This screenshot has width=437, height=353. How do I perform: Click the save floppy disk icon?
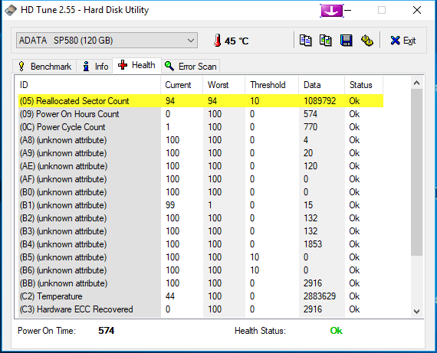tap(346, 41)
